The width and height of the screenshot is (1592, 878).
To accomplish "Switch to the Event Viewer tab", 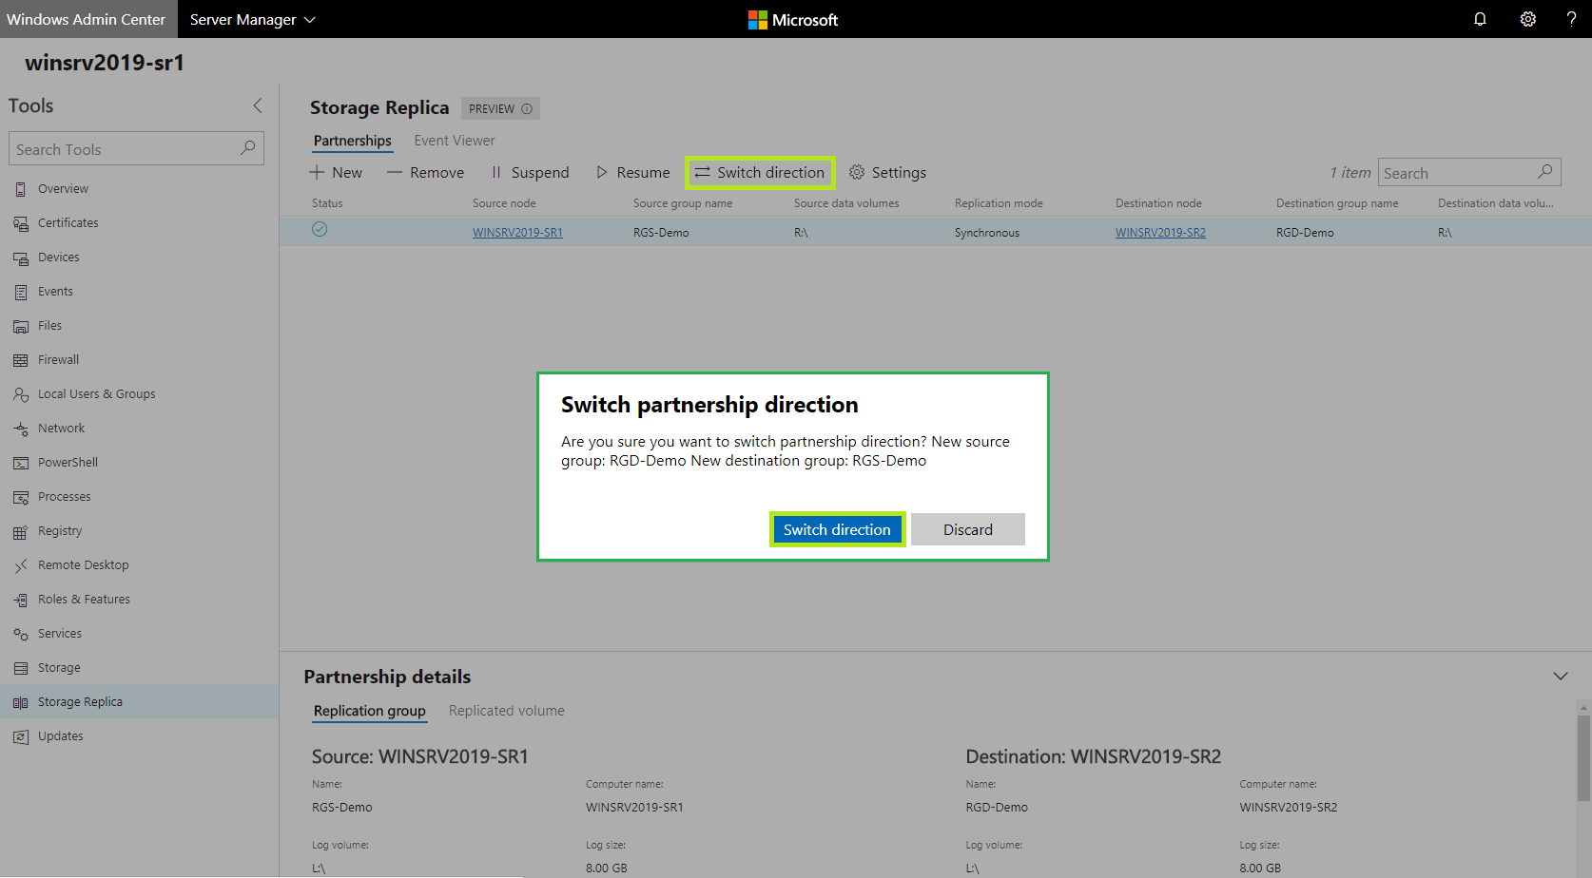I will [455, 141].
